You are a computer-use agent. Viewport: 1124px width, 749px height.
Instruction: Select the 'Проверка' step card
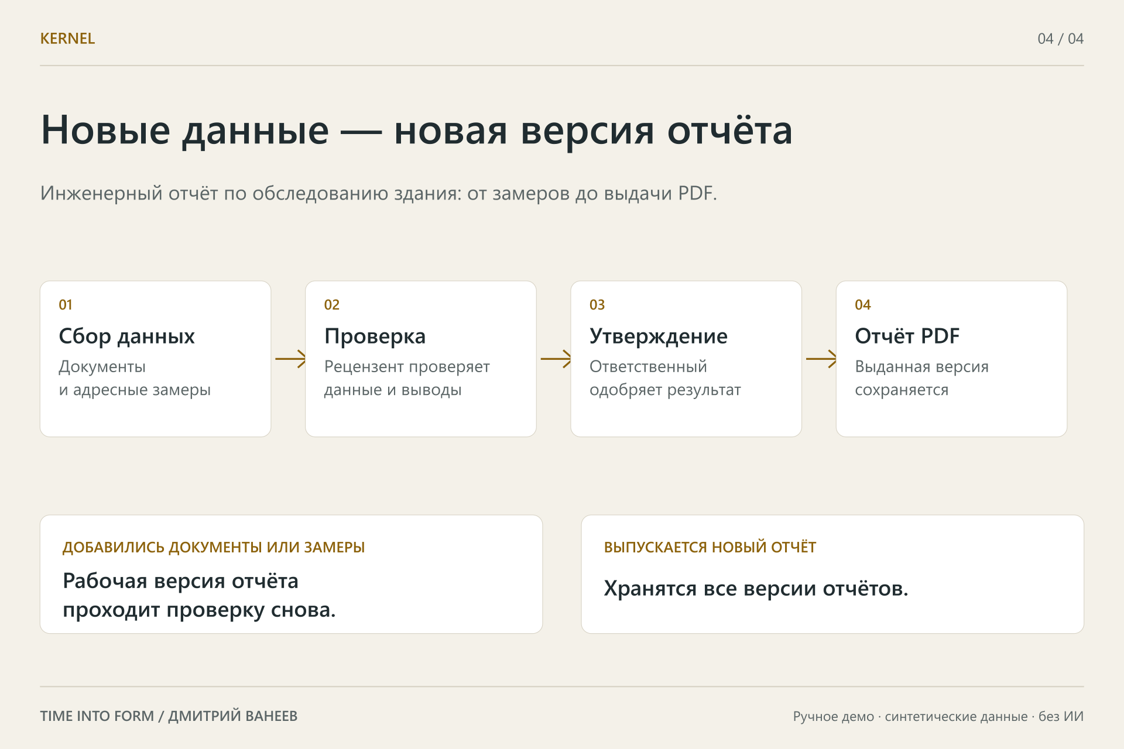[x=420, y=359]
